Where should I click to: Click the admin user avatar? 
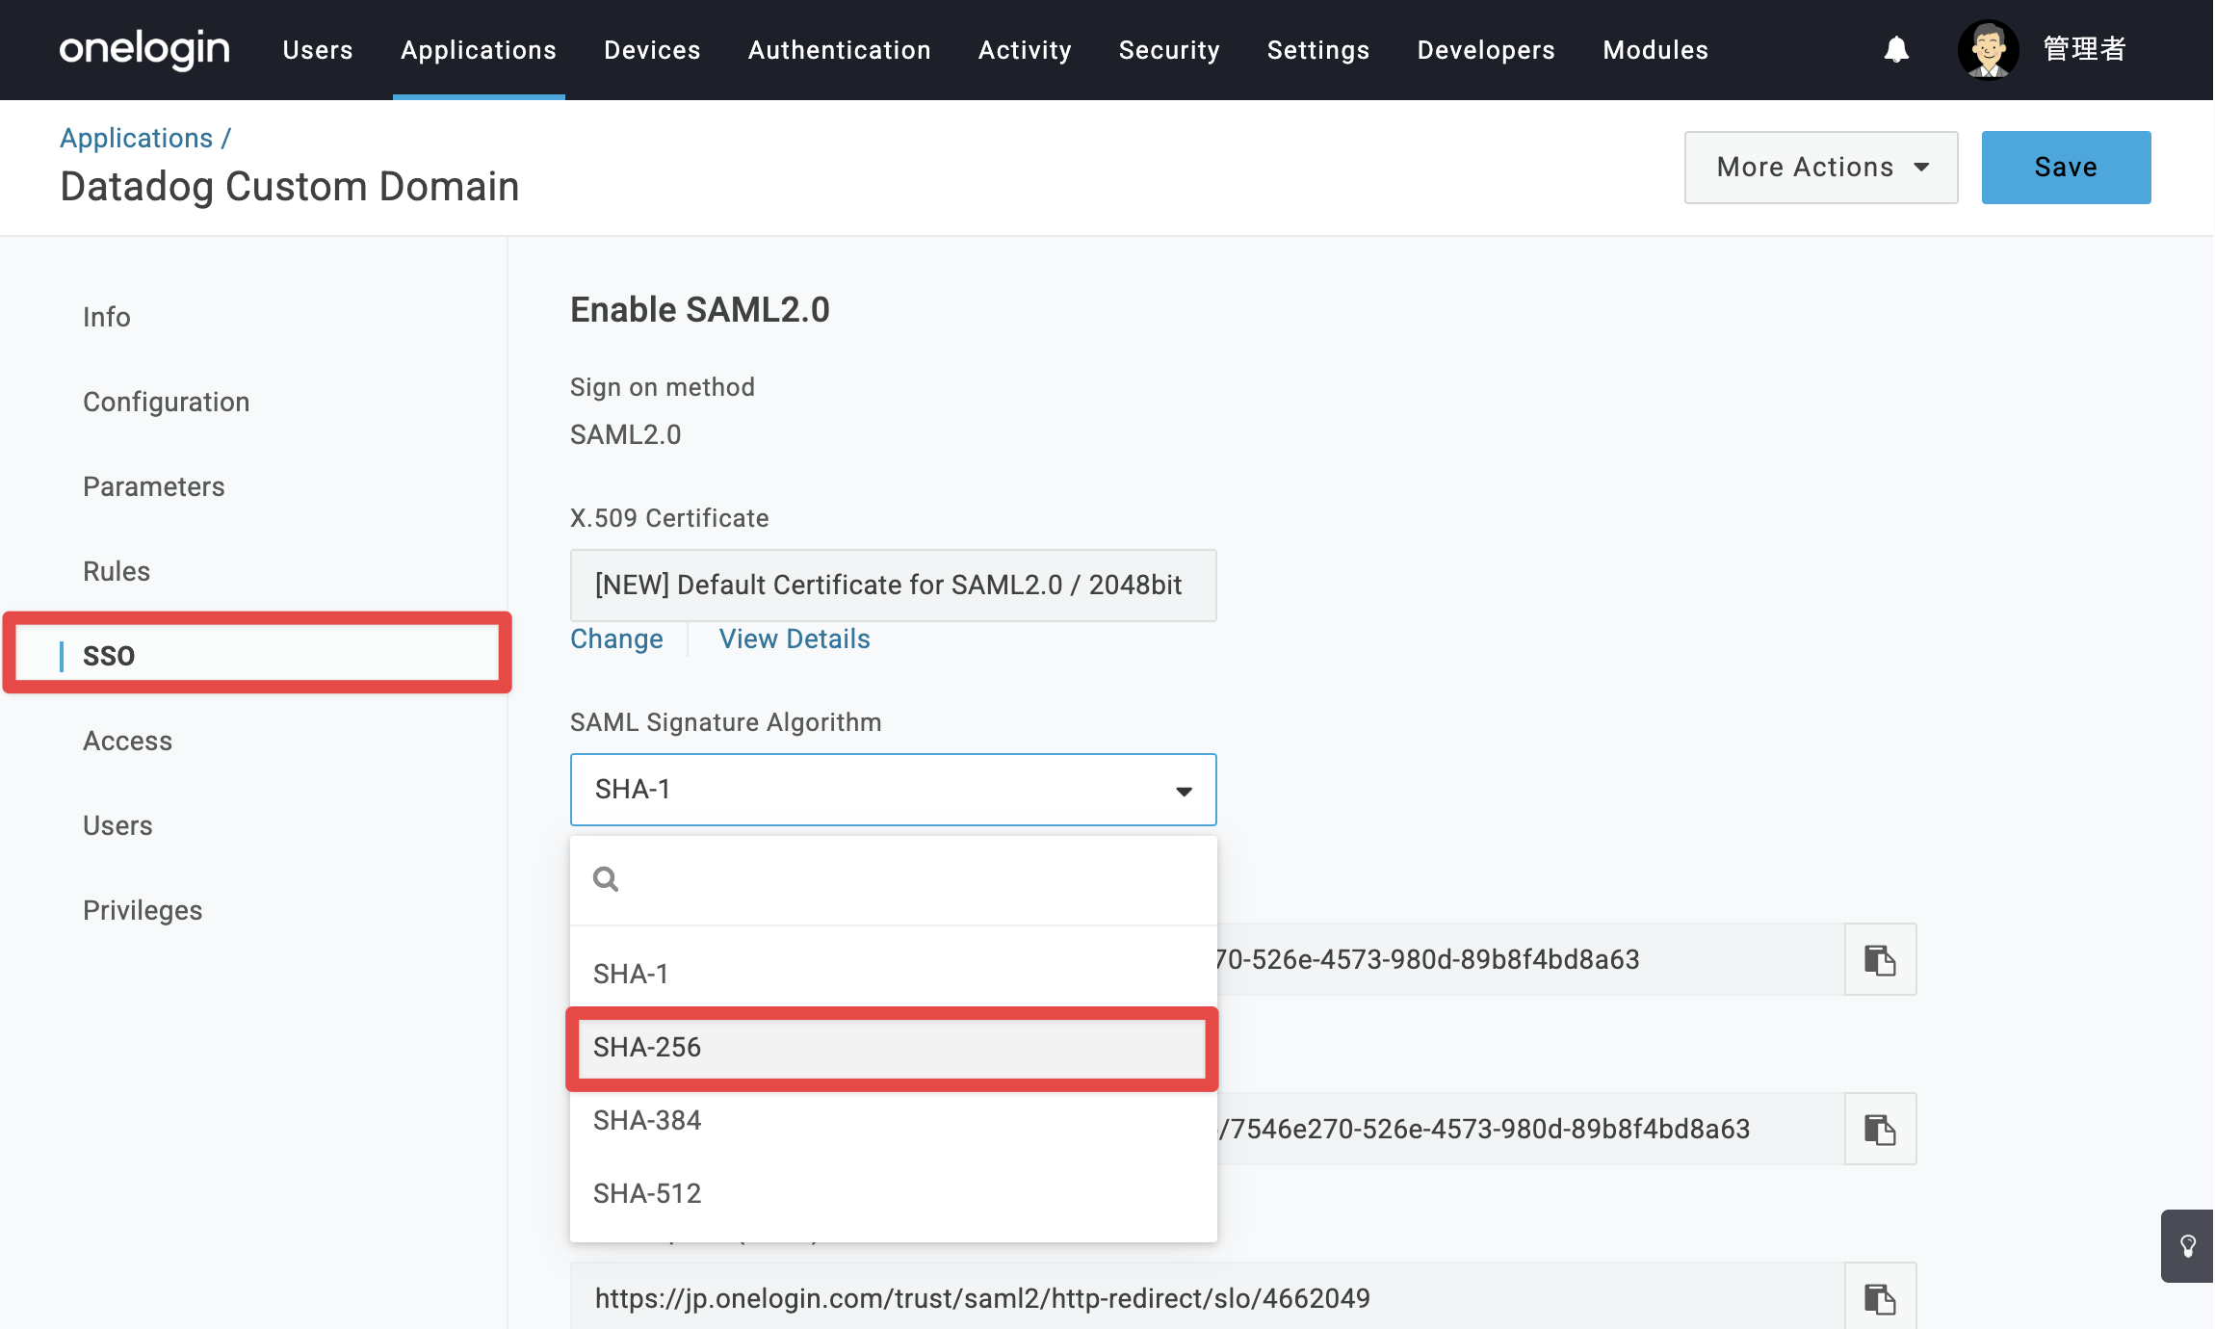click(x=1988, y=49)
